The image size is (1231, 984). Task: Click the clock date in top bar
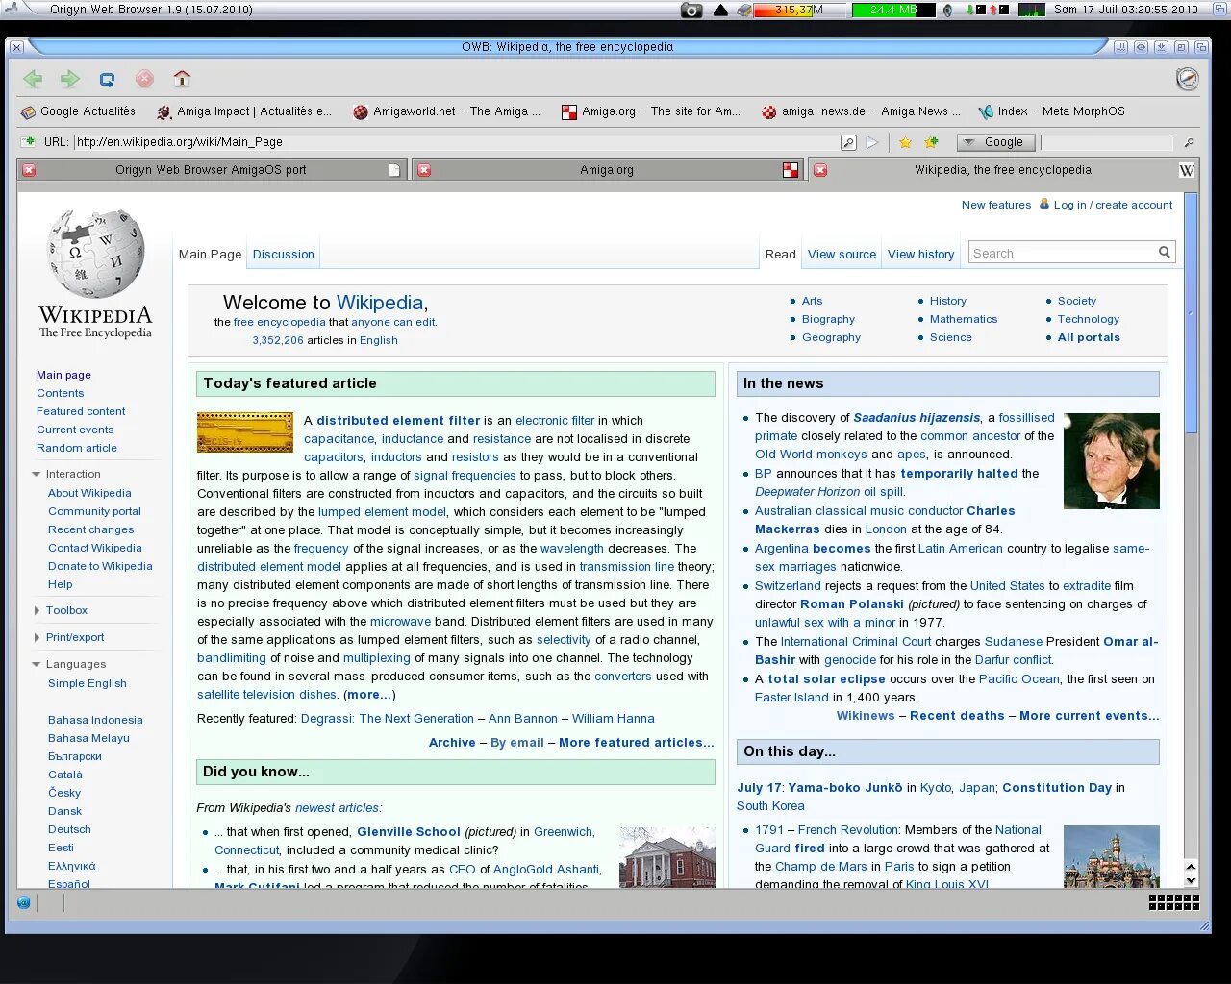pyautogui.click(x=1126, y=10)
